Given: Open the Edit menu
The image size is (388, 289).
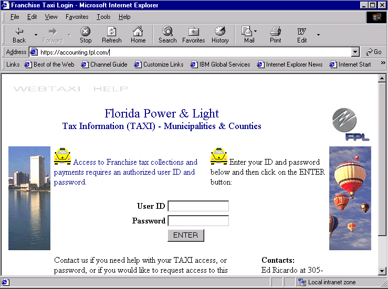Looking at the screenshot, I should click(x=32, y=17).
